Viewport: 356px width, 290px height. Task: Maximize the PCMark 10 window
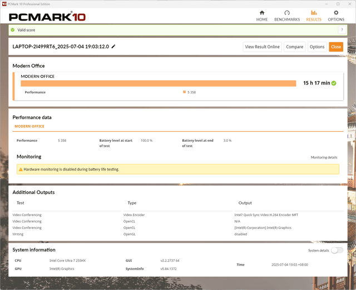click(338, 4)
